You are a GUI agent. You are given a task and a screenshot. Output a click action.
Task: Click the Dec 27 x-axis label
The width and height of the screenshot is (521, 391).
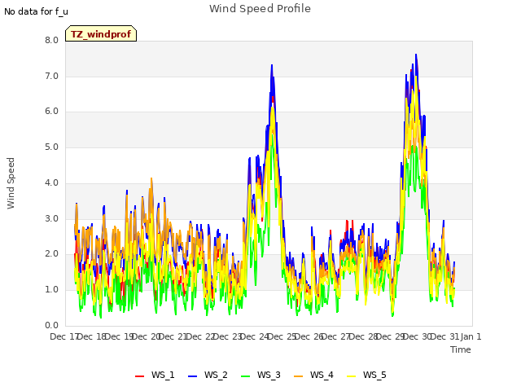pos(336,336)
